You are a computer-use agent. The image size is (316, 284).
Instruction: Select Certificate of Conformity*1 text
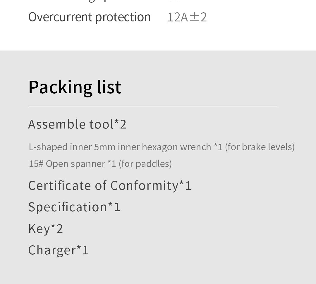coord(110,185)
